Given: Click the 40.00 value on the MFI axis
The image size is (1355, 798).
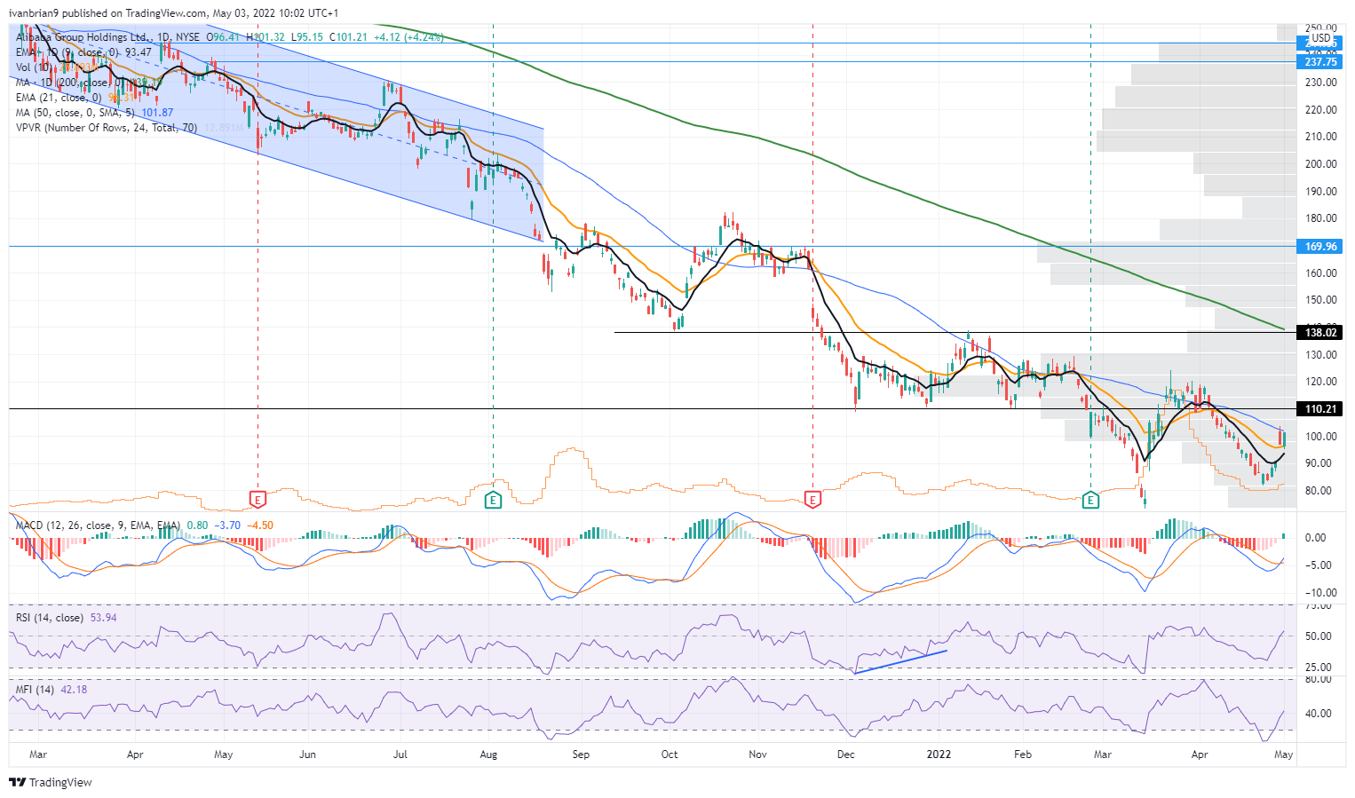Looking at the screenshot, I should (1318, 714).
